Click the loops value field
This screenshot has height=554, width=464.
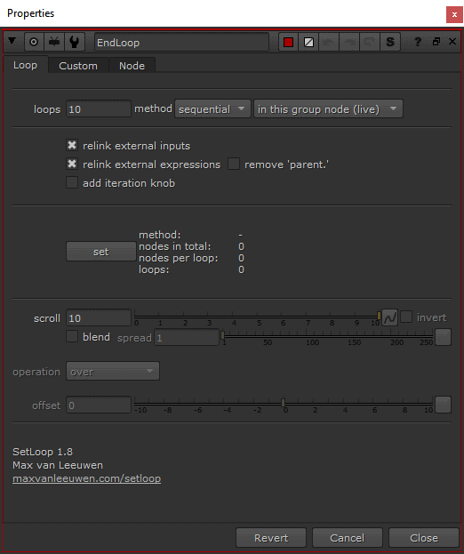coord(99,109)
